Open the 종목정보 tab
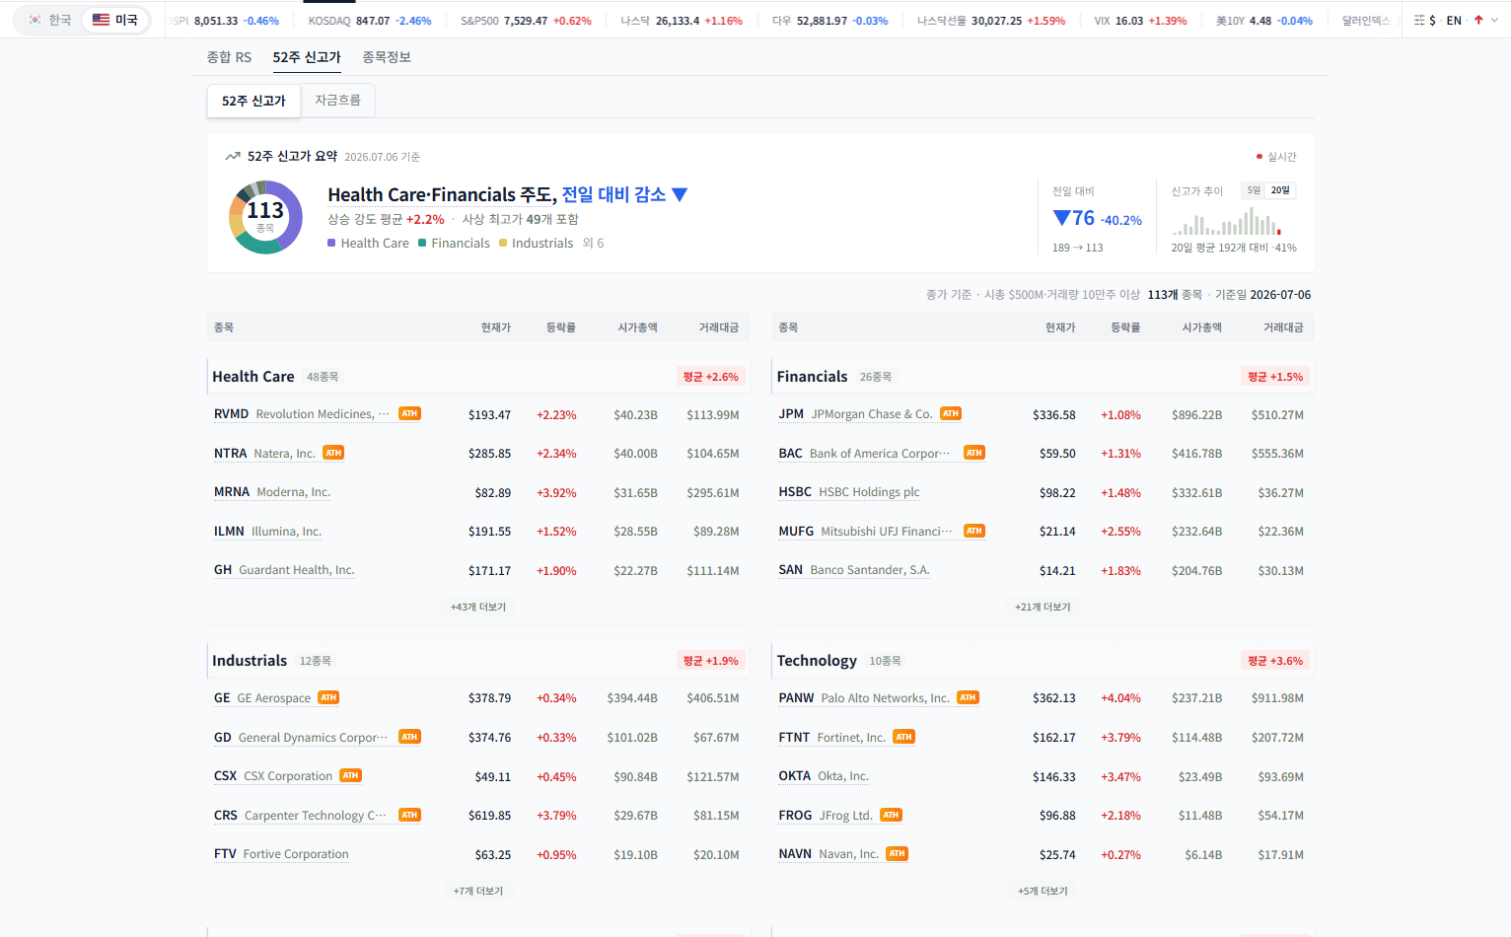 tap(387, 57)
